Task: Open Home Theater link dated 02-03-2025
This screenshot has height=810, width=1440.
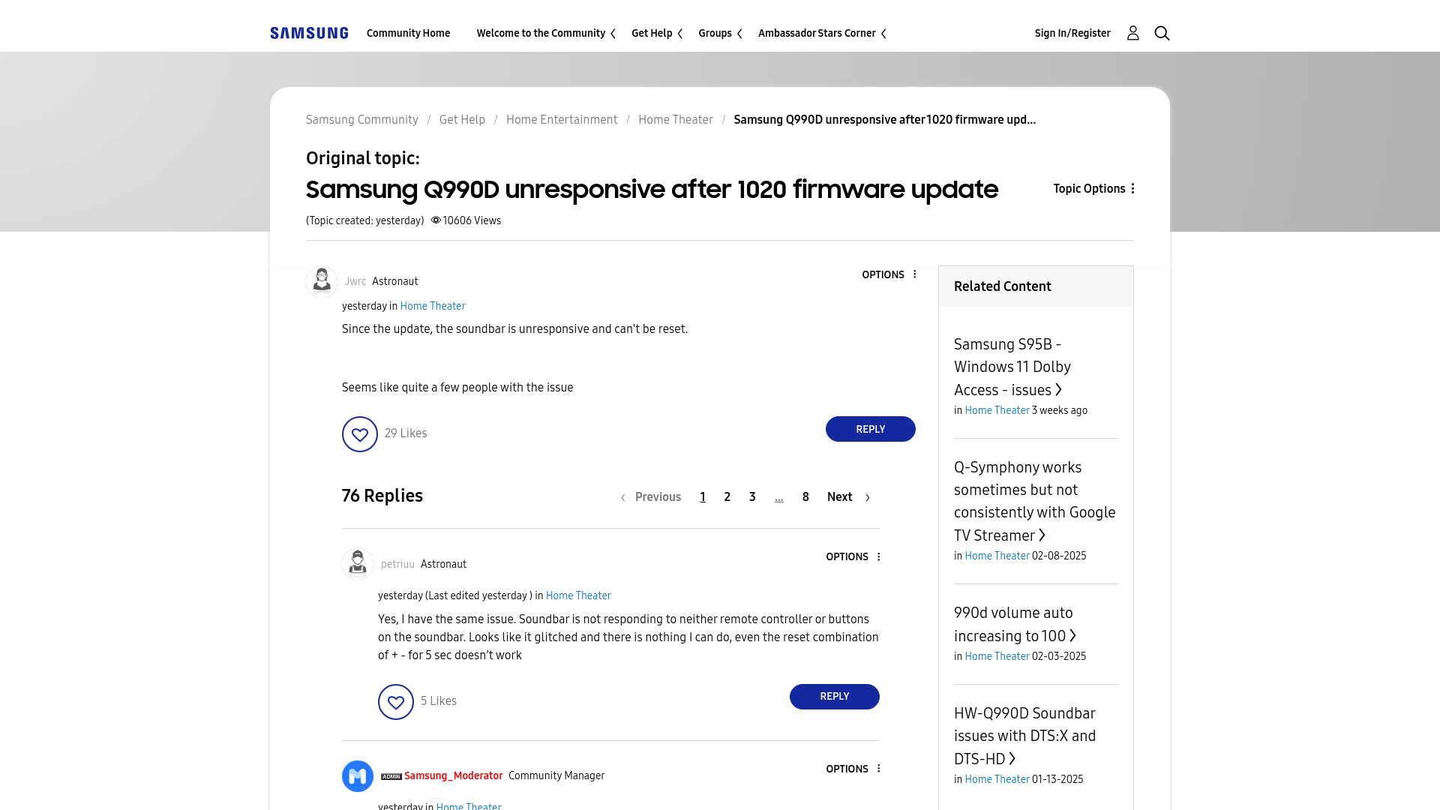Action: click(x=997, y=656)
